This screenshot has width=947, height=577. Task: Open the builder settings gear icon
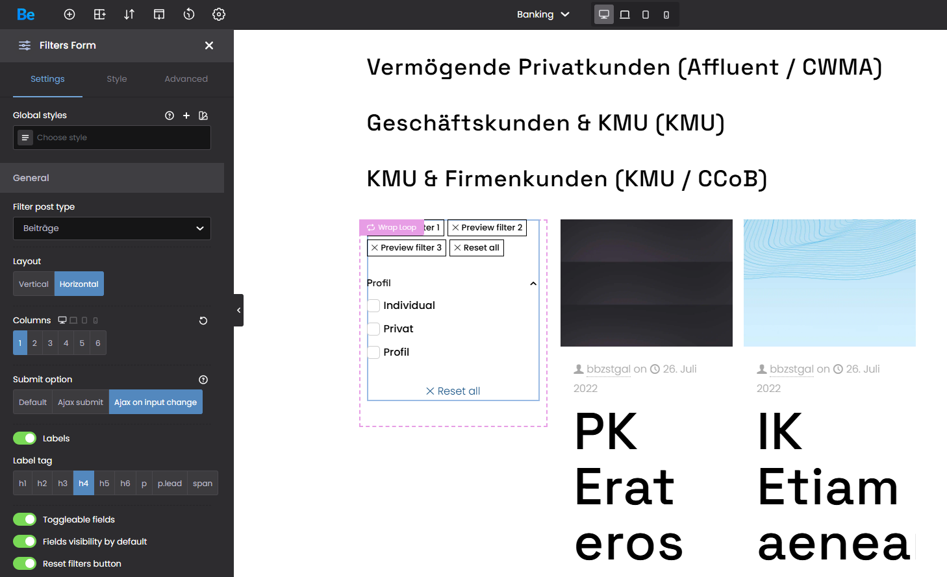[x=219, y=14]
